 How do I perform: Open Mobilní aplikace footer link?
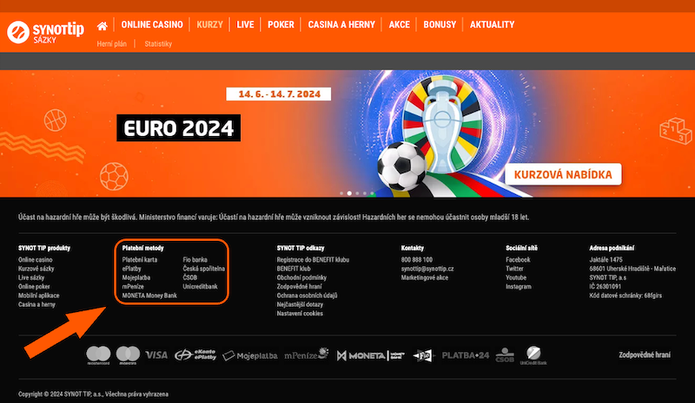(38, 295)
